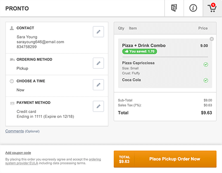Remove Pizza + Drink Combo from cart
222x173 pixels.
click(x=212, y=39)
